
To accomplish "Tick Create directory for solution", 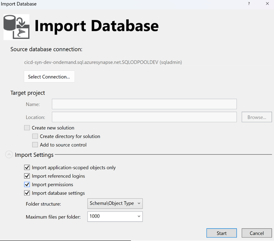I will click(x=35, y=136).
